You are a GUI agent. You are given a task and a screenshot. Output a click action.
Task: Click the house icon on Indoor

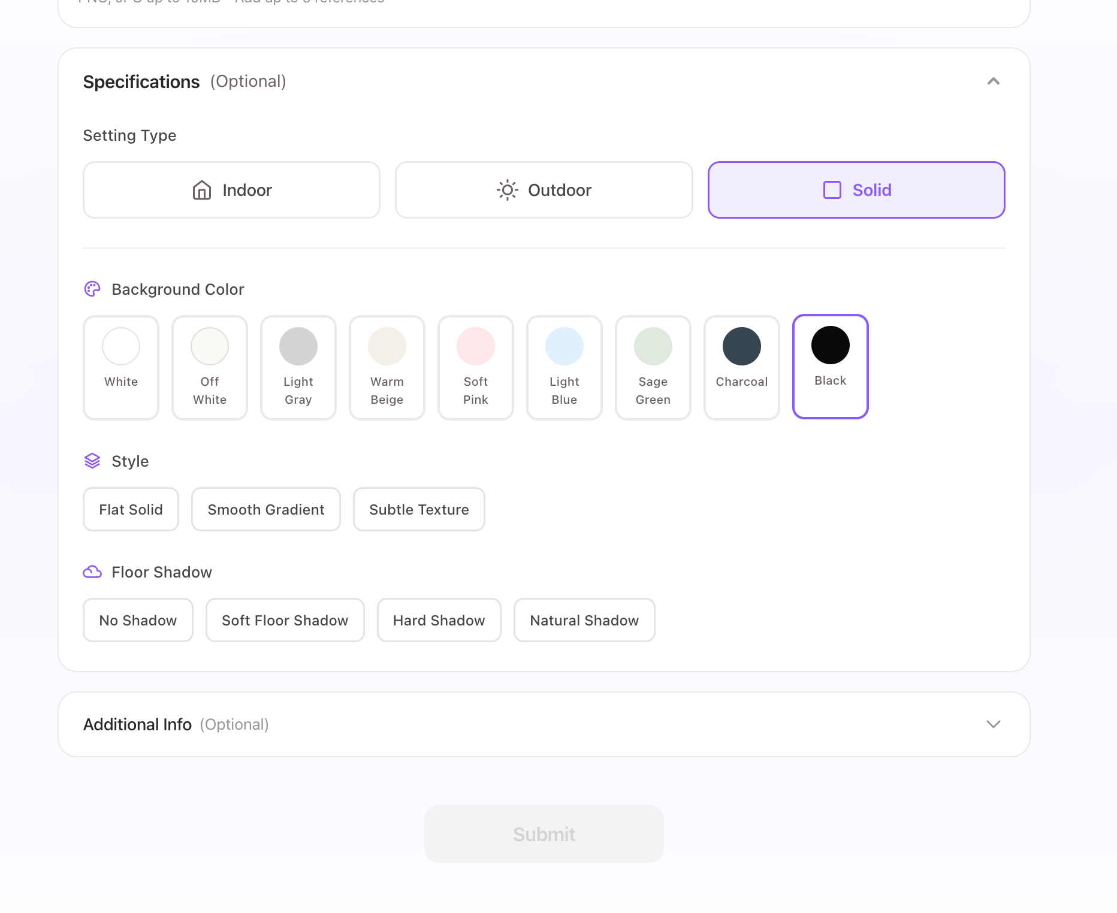pyautogui.click(x=202, y=191)
